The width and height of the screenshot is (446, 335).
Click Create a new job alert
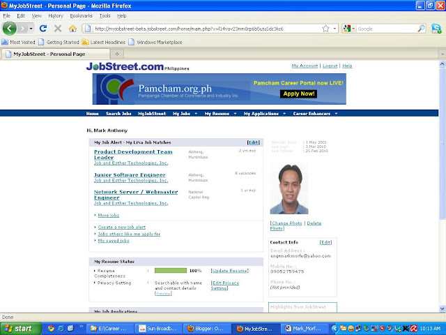click(x=122, y=227)
